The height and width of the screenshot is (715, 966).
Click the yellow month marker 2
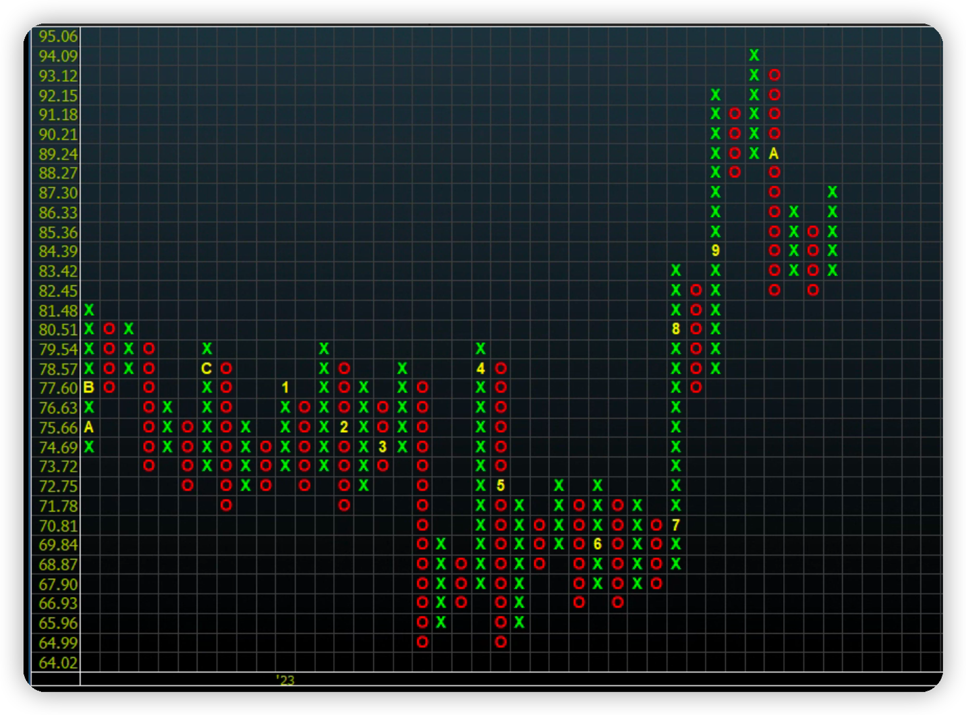[x=344, y=427]
